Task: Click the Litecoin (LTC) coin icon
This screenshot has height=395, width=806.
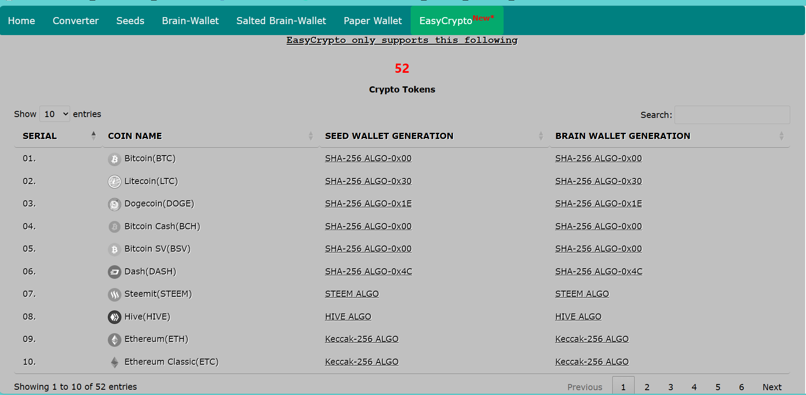Action: click(x=114, y=181)
